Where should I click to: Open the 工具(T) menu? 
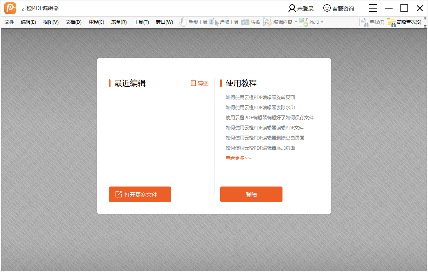141,22
